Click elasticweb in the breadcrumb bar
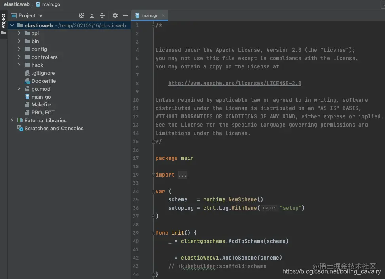385x279 pixels. click(x=17, y=4)
